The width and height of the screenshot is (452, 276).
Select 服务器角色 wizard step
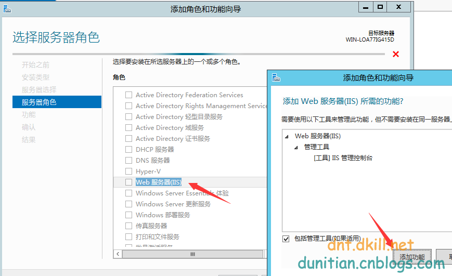pos(57,102)
